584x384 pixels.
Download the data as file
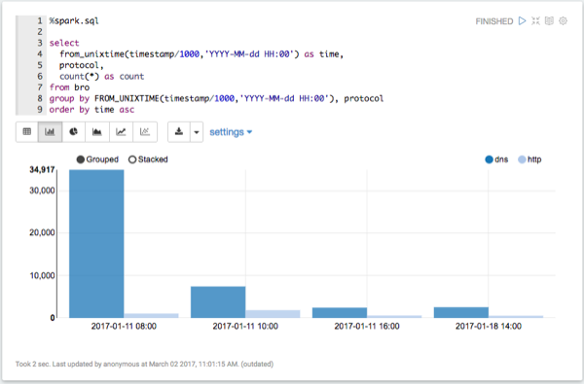(179, 131)
